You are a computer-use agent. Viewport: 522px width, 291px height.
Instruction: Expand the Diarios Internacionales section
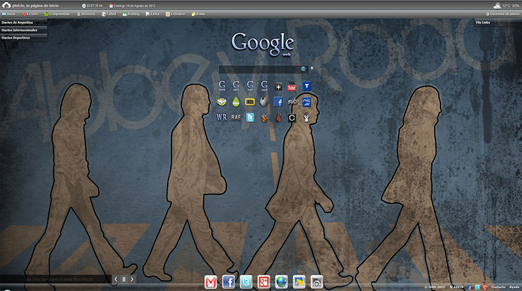(20, 30)
